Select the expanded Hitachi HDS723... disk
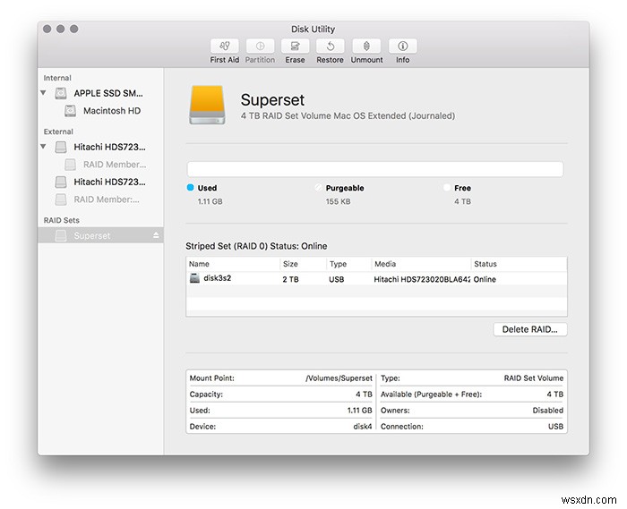627x509 pixels. click(109, 147)
